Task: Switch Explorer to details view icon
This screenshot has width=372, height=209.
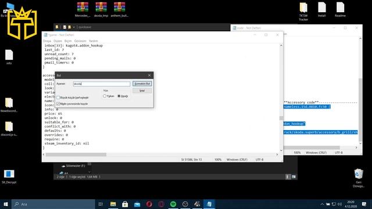Action: click(x=288, y=176)
